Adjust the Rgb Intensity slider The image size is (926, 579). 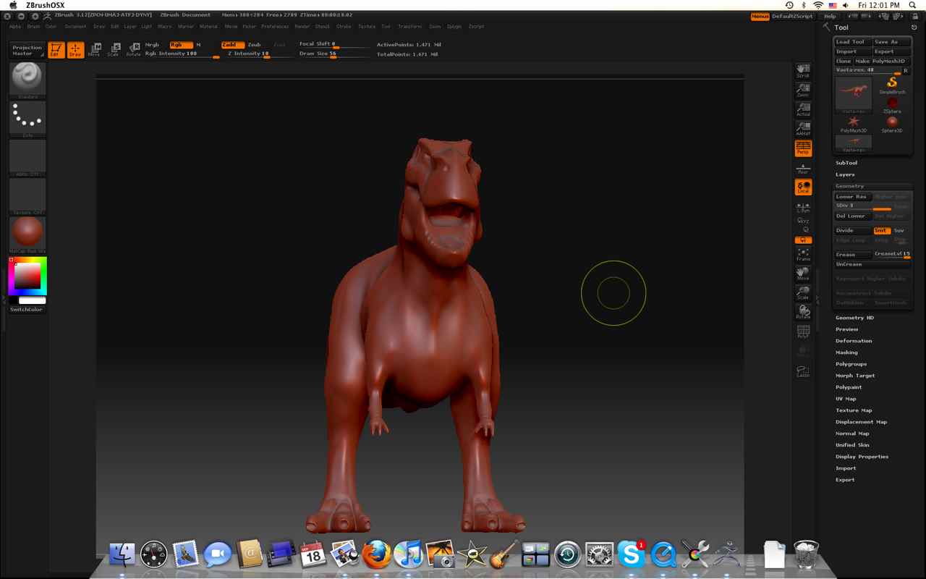182,54
